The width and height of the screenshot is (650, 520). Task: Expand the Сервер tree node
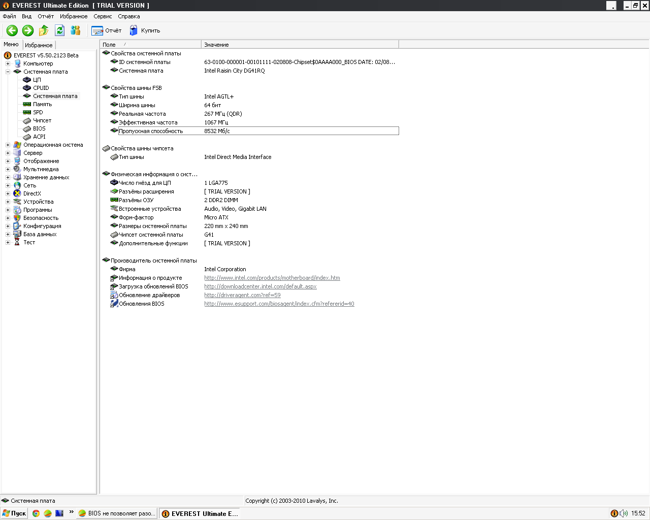click(x=8, y=153)
